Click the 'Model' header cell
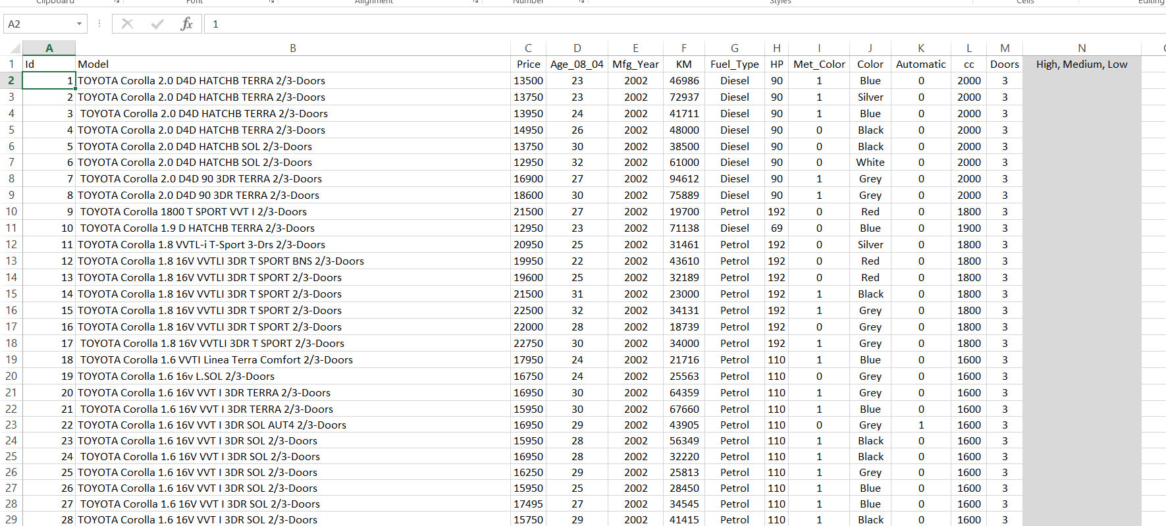The image size is (1166, 526). pos(293,64)
